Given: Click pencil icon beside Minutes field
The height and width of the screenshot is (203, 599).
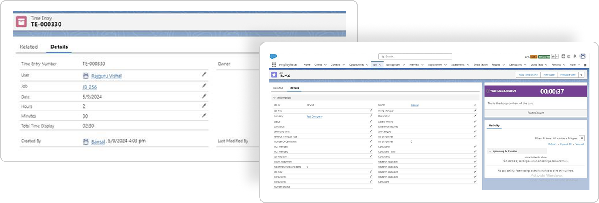Looking at the screenshot, I should (x=204, y=116).
